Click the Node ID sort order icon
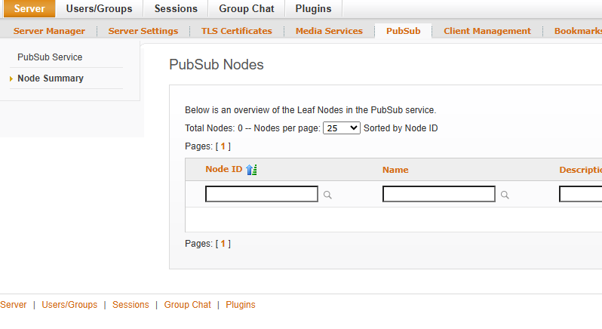Image resolution: width=602 pixels, height=329 pixels. pos(252,170)
